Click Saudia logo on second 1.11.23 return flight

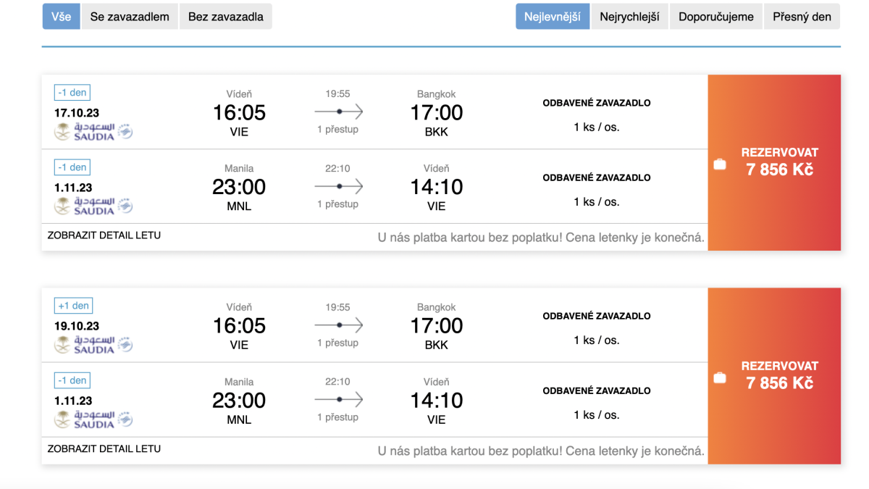click(x=93, y=419)
